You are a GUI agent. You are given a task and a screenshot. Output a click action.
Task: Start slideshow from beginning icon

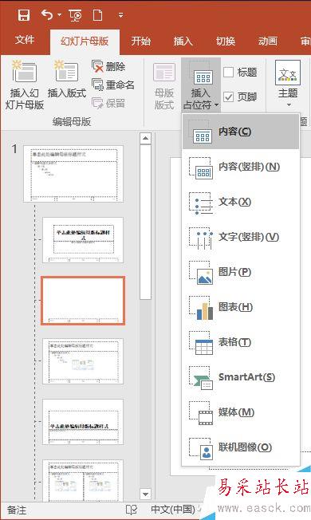tap(75, 15)
